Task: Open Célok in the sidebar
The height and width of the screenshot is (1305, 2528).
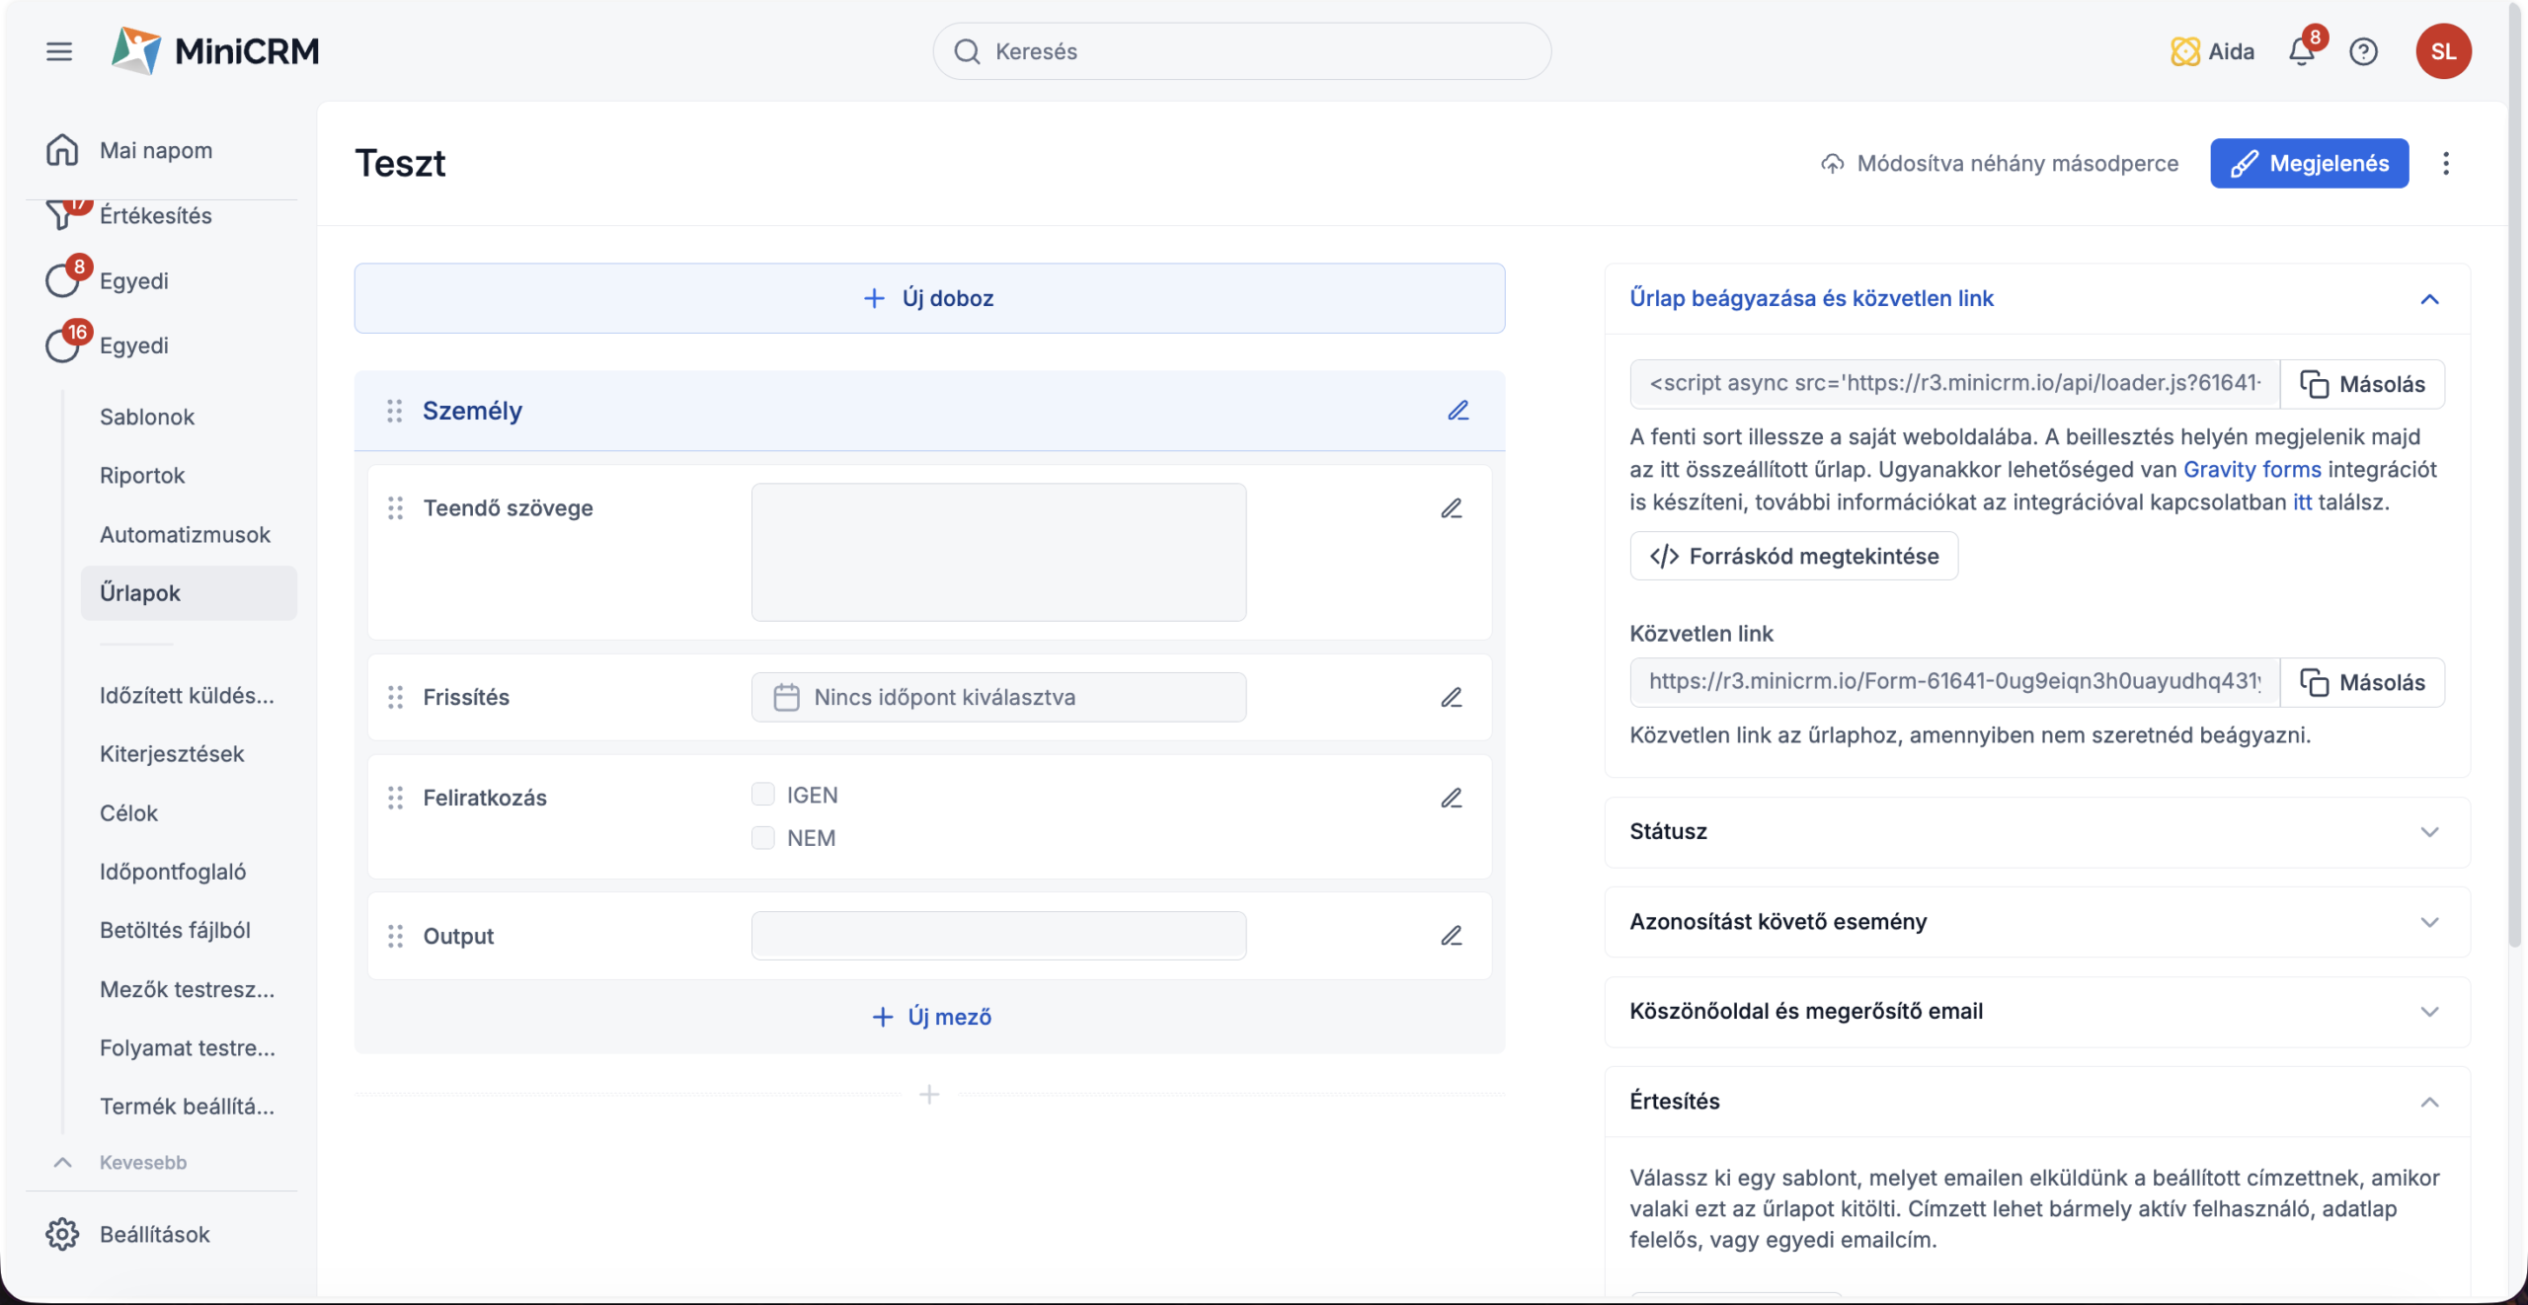Action: (x=128, y=812)
